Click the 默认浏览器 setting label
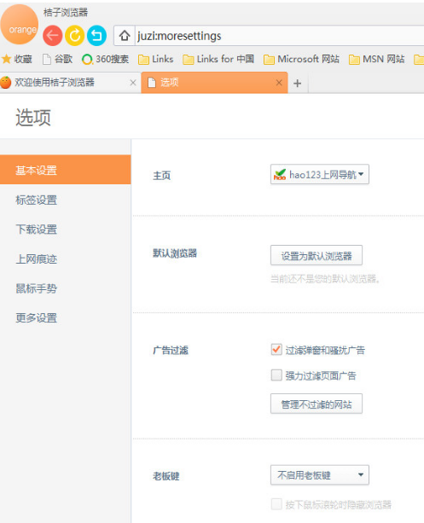This screenshot has width=424, height=523. pyautogui.click(x=175, y=253)
